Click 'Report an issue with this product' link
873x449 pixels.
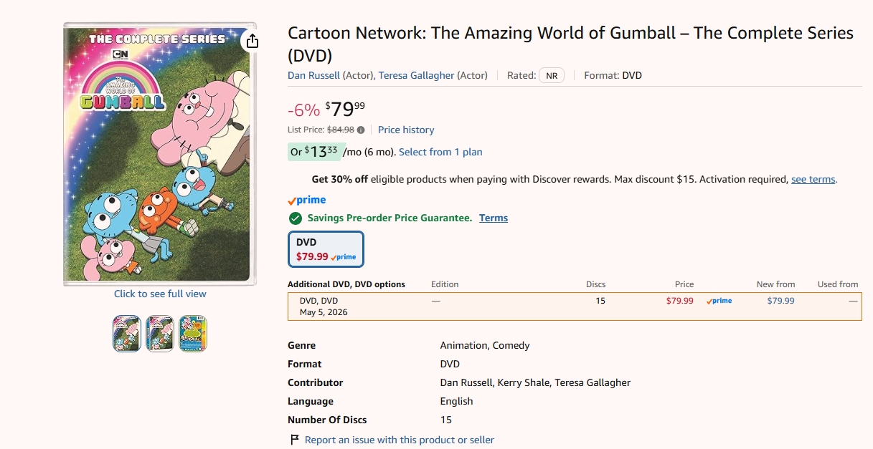400,440
